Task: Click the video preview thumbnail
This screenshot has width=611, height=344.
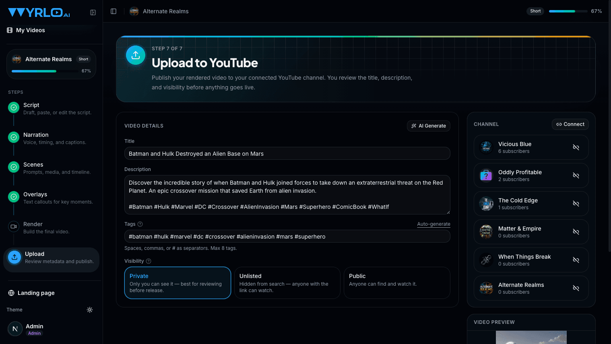Action: [531, 338]
